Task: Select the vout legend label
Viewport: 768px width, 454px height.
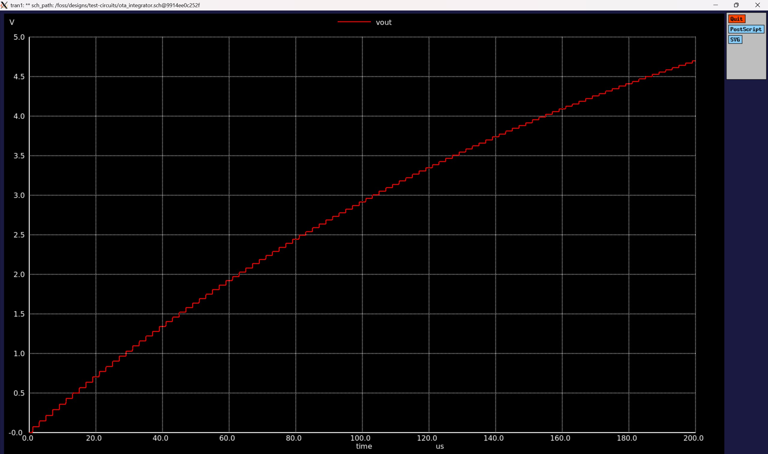Action: 384,22
